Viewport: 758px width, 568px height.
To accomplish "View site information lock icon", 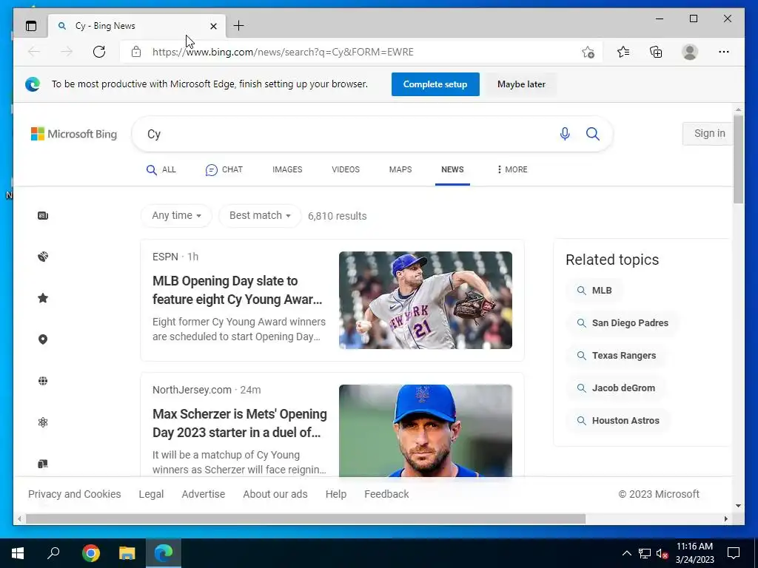I will [x=136, y=52].
